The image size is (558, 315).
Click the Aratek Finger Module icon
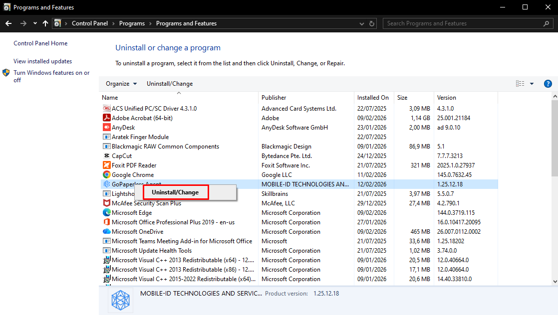(106, 137)
